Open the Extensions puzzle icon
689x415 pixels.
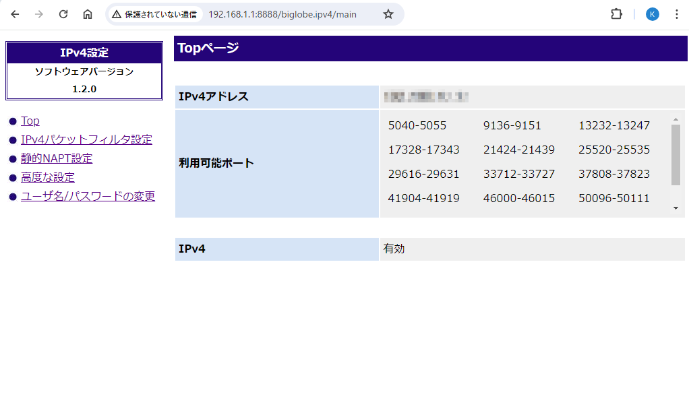[x=616, y=14]
